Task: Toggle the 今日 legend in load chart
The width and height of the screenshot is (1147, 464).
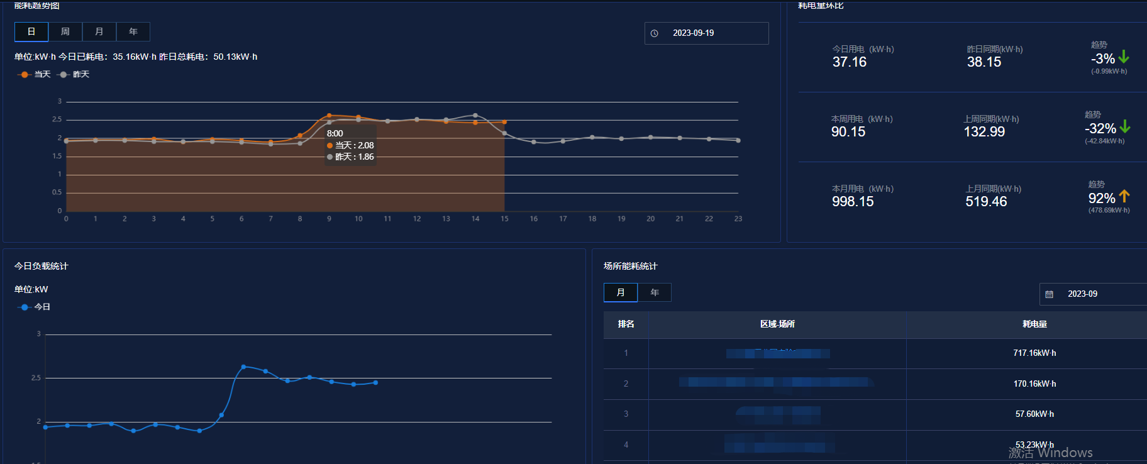Action: pos(35,307)
